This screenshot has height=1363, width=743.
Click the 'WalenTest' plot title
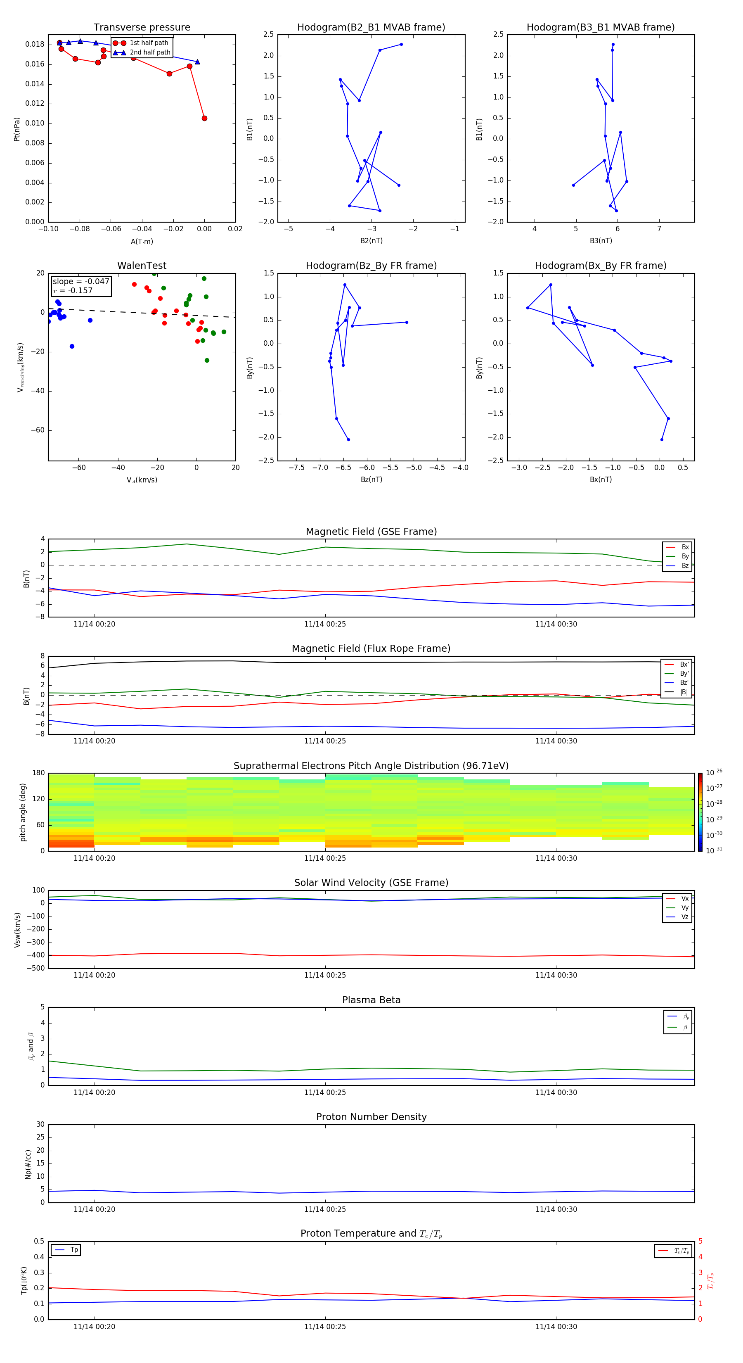pyautogui.click(x=142, y=266)
